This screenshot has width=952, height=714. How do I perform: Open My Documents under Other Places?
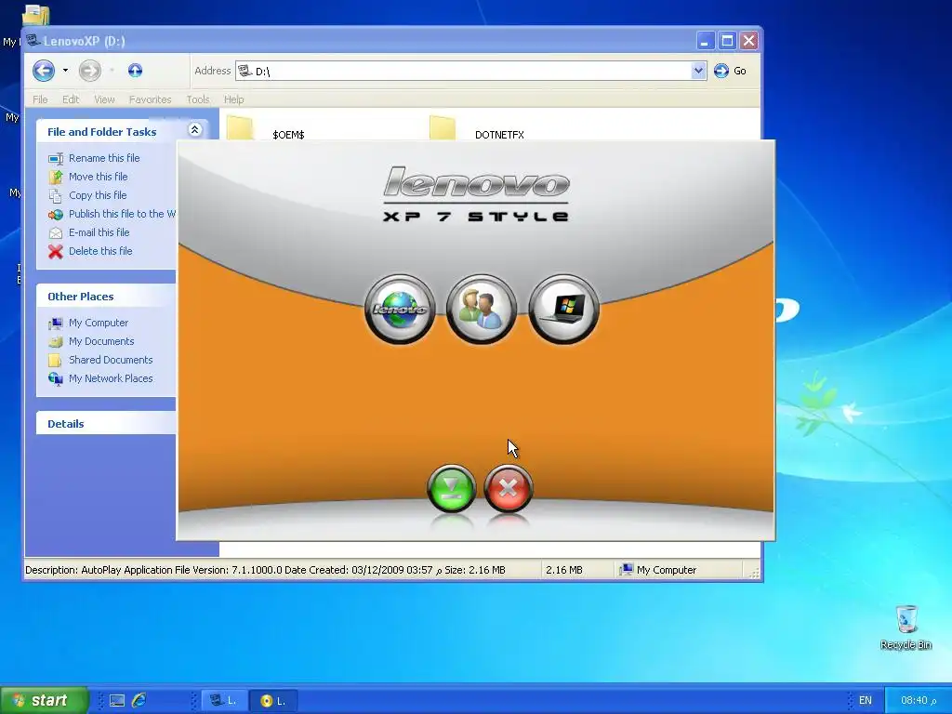(x=101, y=341)
